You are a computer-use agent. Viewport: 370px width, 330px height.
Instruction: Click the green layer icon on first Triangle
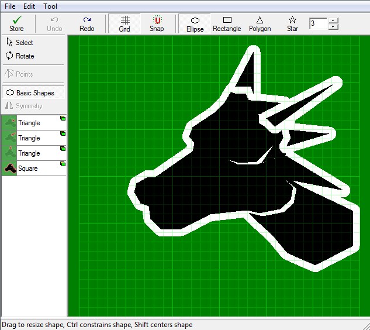[63, 118]
